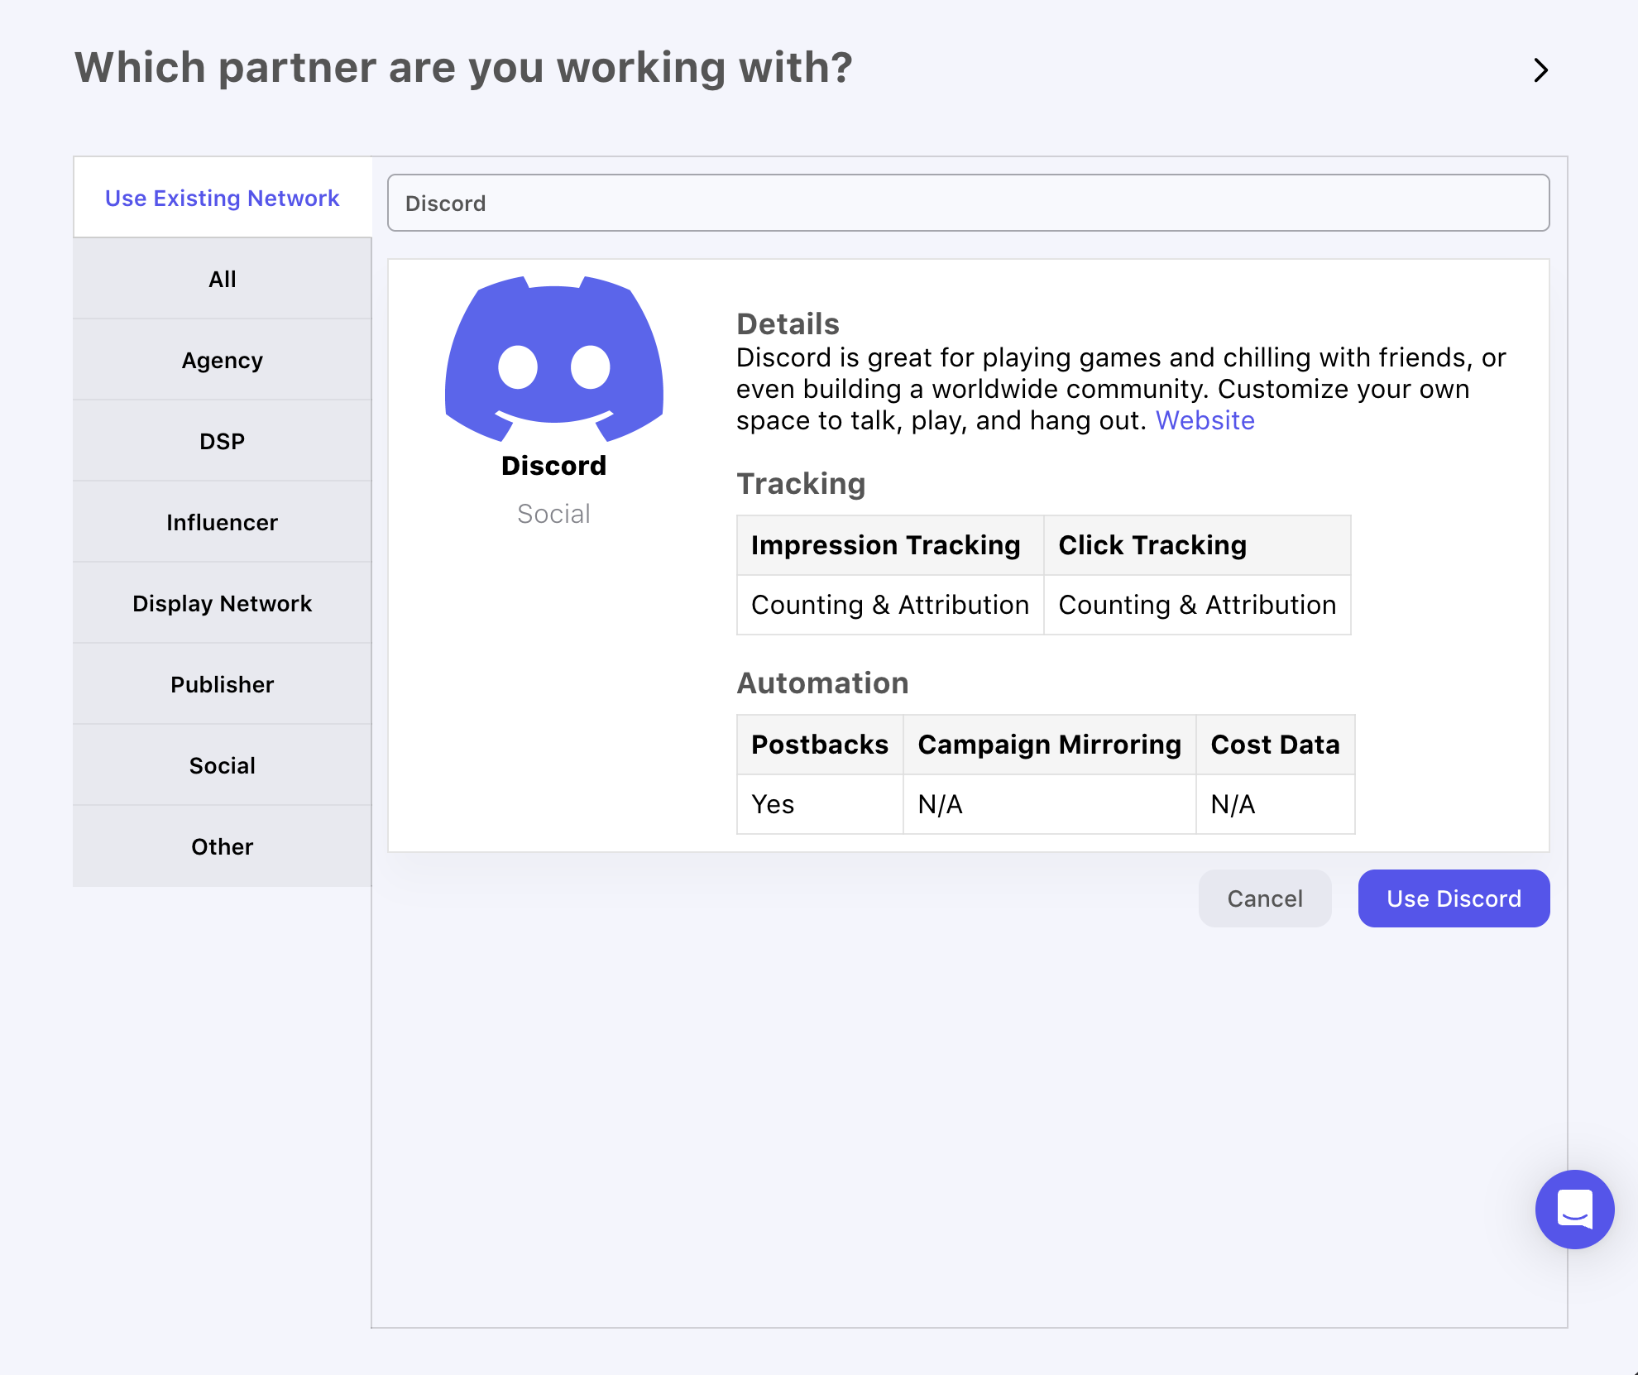The image size is (1638, 1375).
Task: Open the Discord Website link
Action: coord(1205,421)
